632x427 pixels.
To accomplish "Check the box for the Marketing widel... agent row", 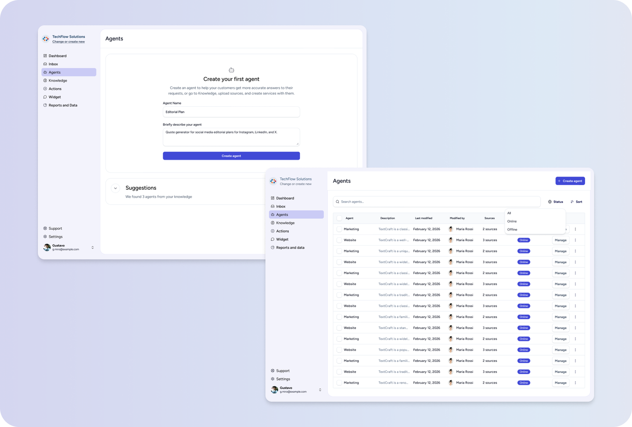I will [x=339, y=339].
